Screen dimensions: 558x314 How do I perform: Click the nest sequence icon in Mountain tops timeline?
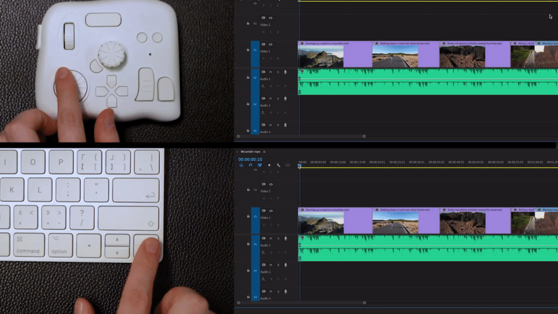241,165
